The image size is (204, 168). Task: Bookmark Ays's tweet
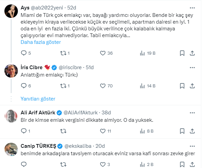pos(182,53)
